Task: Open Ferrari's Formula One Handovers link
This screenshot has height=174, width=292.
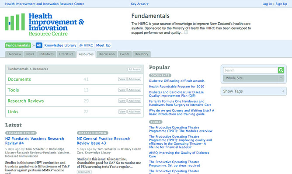Action: 180,103
